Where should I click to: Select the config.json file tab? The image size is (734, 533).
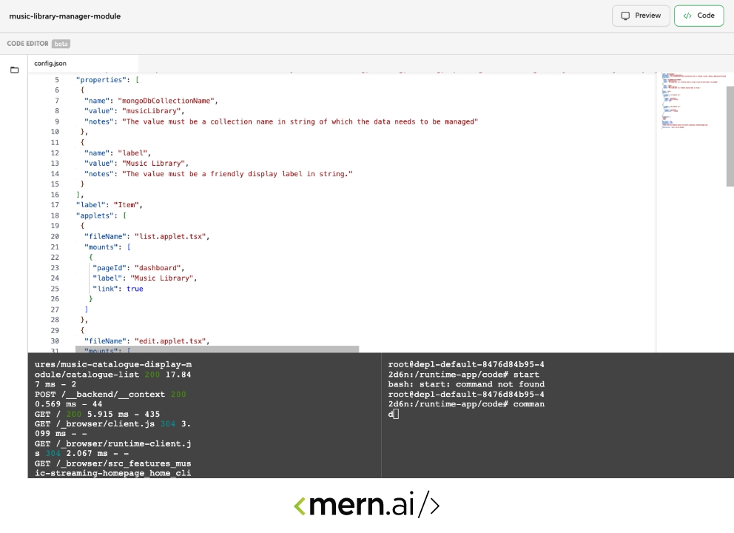pyautogui.click(x=50, y=64)
